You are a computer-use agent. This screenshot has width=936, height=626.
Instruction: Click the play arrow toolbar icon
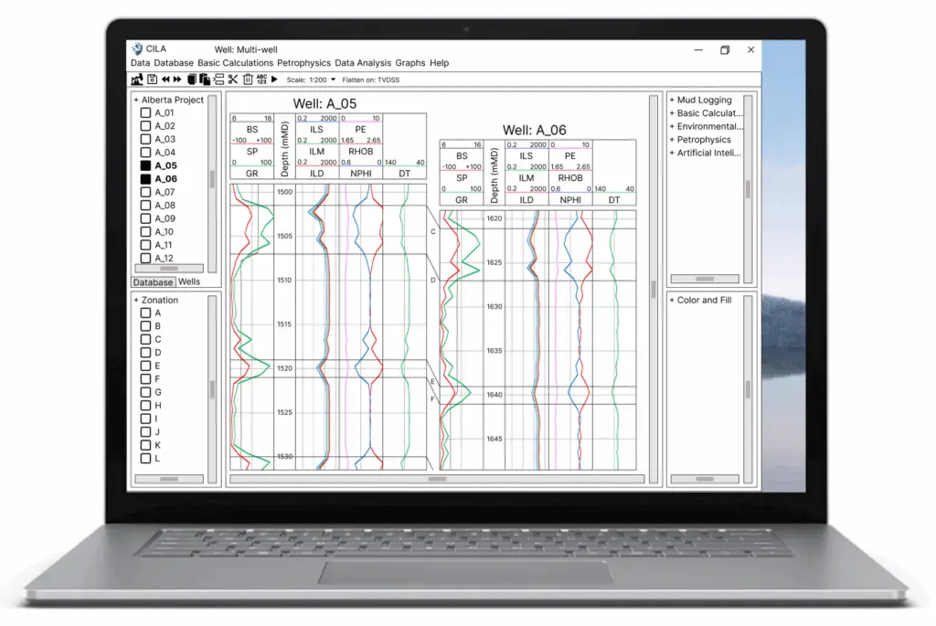(x=274, y=80)
